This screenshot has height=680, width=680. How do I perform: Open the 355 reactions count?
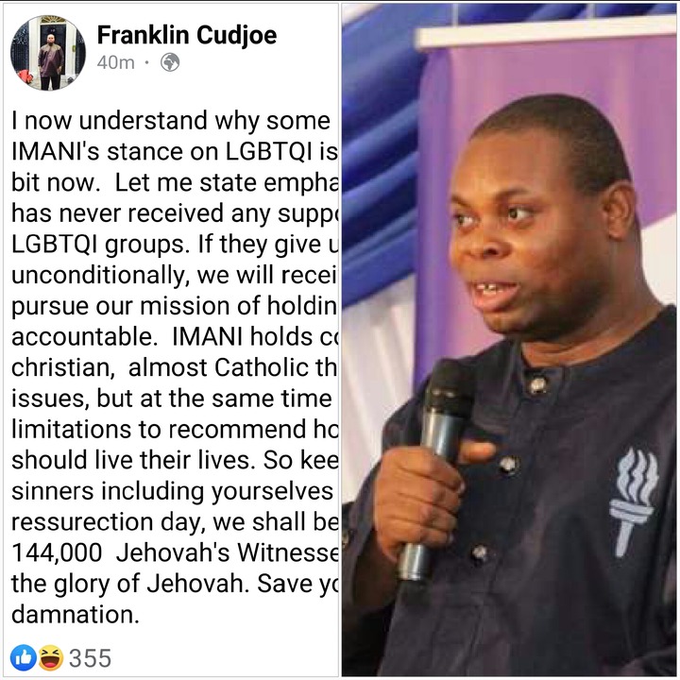pos(91,658)
